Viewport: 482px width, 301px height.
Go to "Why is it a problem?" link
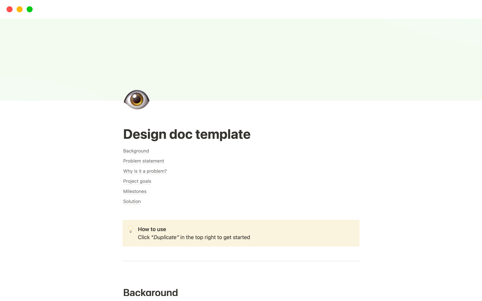(145, 171)
